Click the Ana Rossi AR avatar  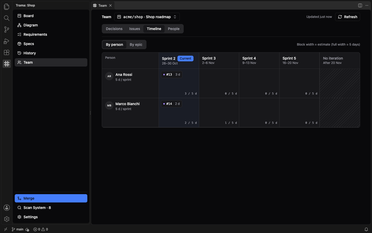(x=109, y=76)
